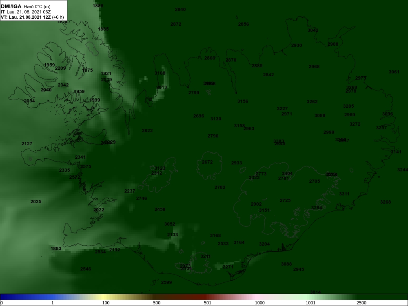Click the 3272 value
This screenshot has width=408, height=306.
click(355, 124)
